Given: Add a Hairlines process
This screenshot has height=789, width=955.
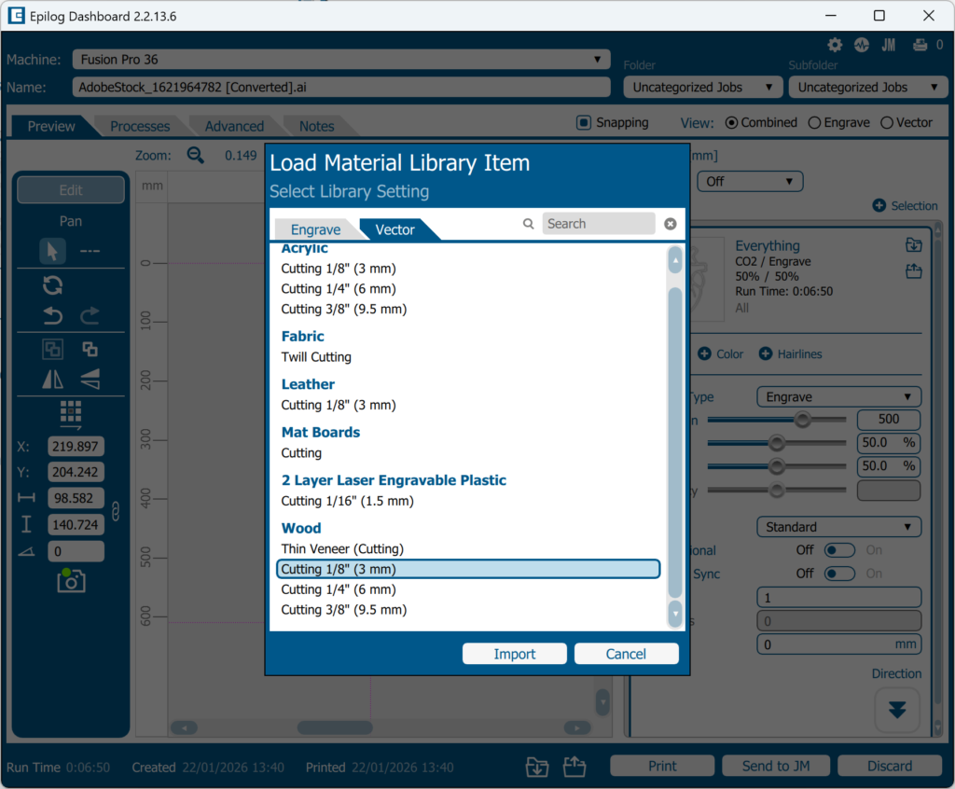Looking at the screenshot, I should pyautogui.click(x=791, y=354).
